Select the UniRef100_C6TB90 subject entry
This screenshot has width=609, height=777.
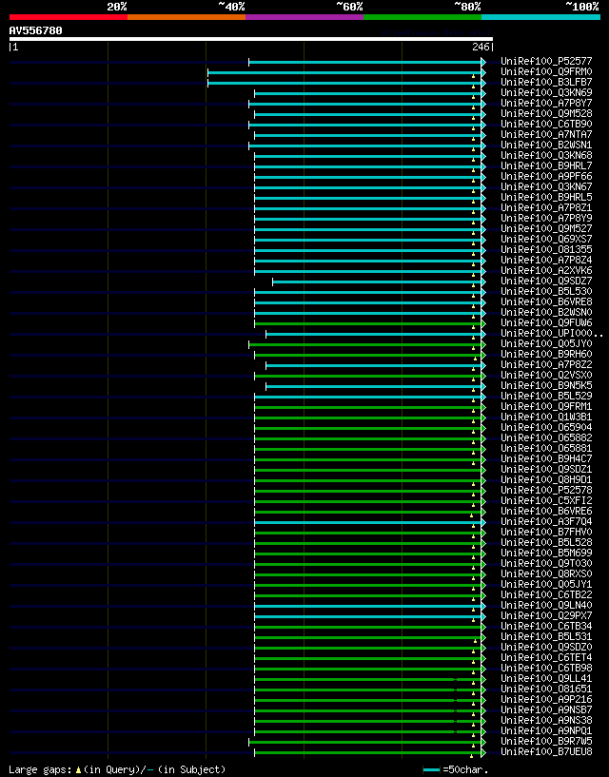[x=546, y=124]
